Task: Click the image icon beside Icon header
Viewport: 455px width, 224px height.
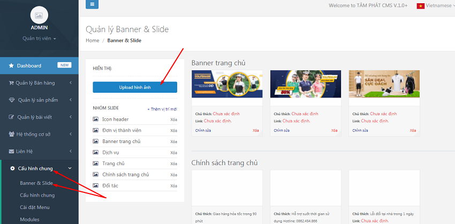Action: [x=96, y=119]
